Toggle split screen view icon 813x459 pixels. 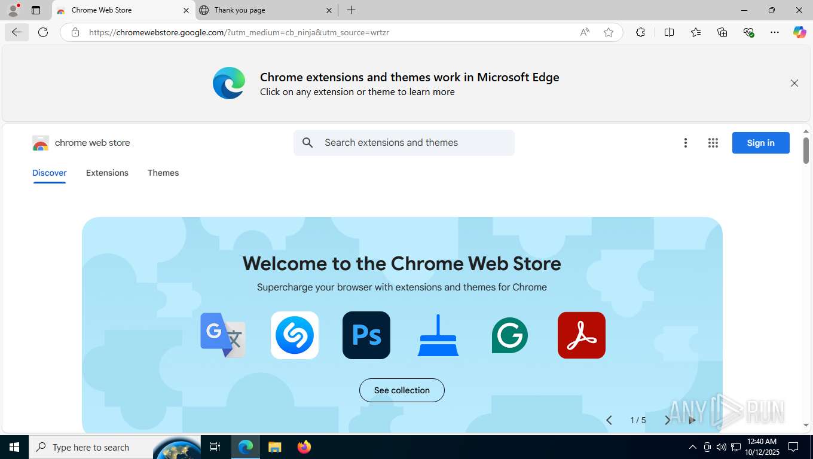click(669, 32)
